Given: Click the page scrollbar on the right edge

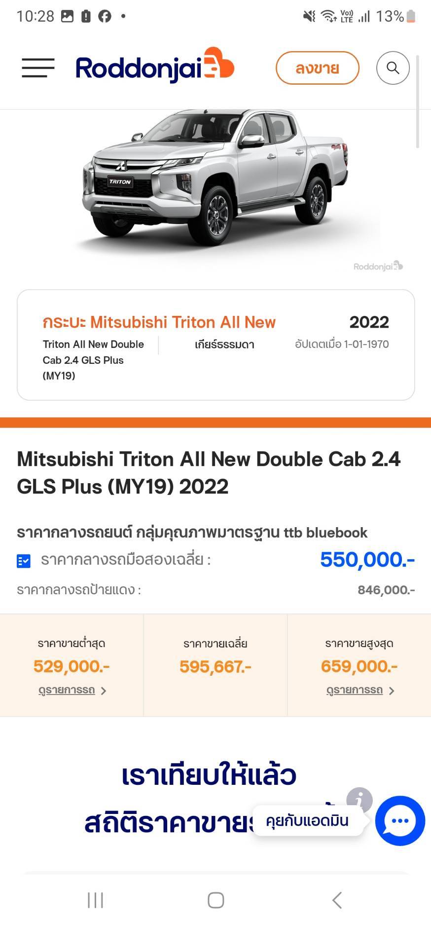Looking at the screenshot, I should point(418,101).
